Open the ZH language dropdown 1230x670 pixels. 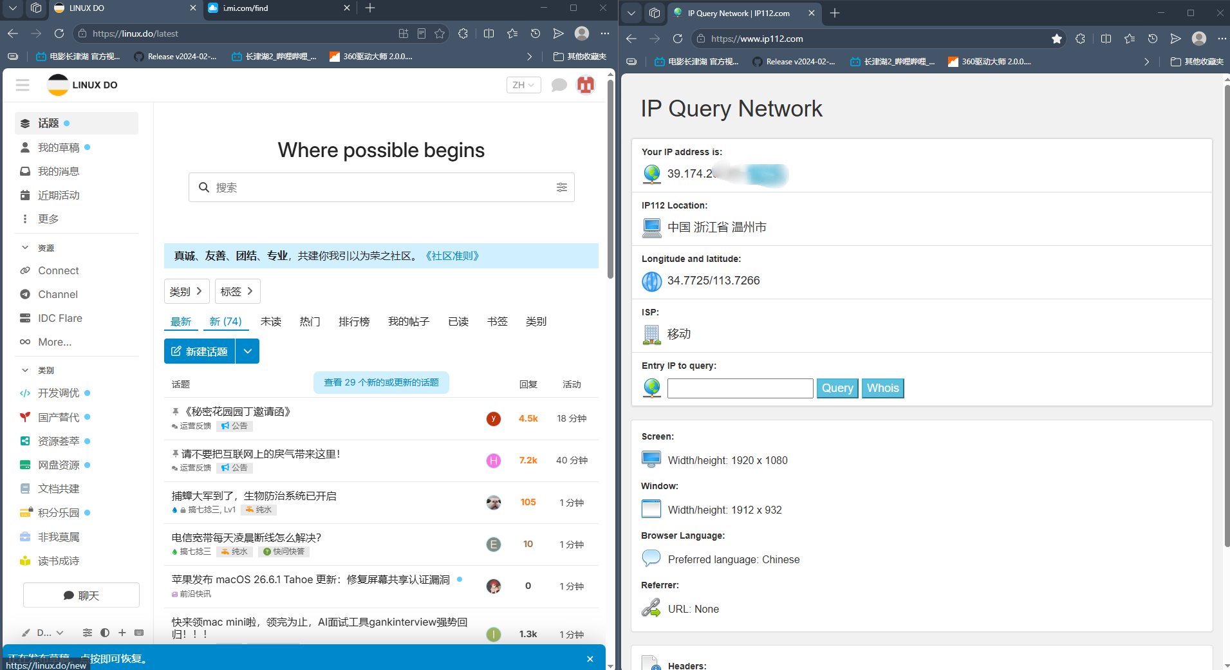523,85
